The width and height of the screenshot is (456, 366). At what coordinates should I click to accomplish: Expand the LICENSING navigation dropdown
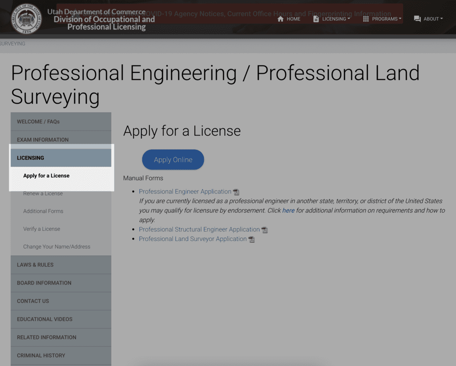[335, 18]
